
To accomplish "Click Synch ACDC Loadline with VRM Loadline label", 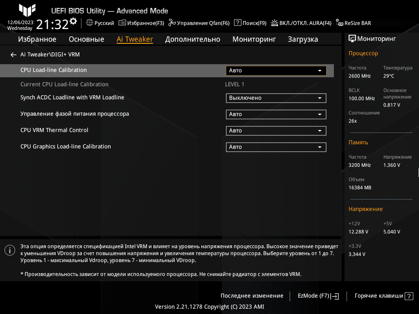I will [72, 97].
